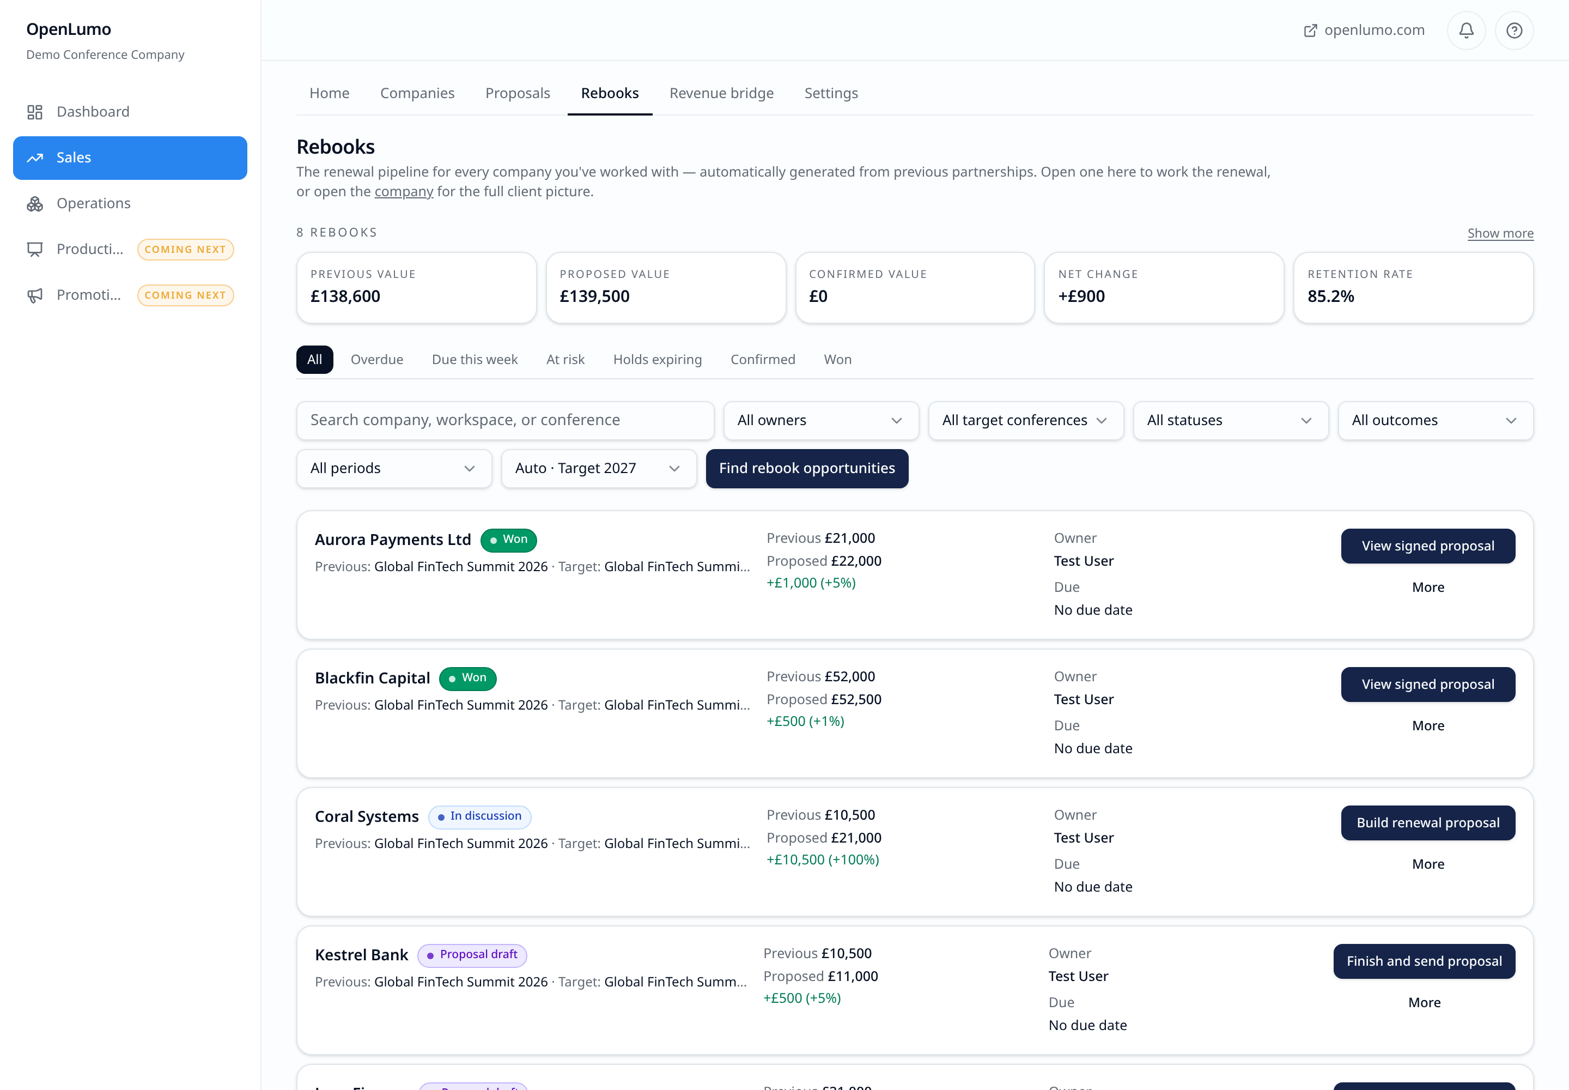Open Sales from the sidebar

tap(130, 158)
